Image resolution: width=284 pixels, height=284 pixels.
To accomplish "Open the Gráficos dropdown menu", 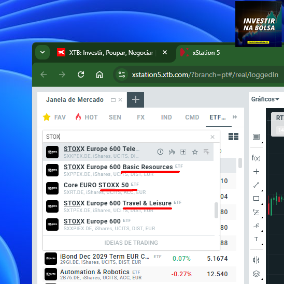I will (265, 99).
